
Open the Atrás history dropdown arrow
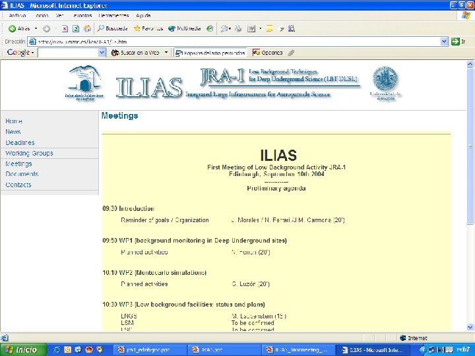[x=36, y=28]
